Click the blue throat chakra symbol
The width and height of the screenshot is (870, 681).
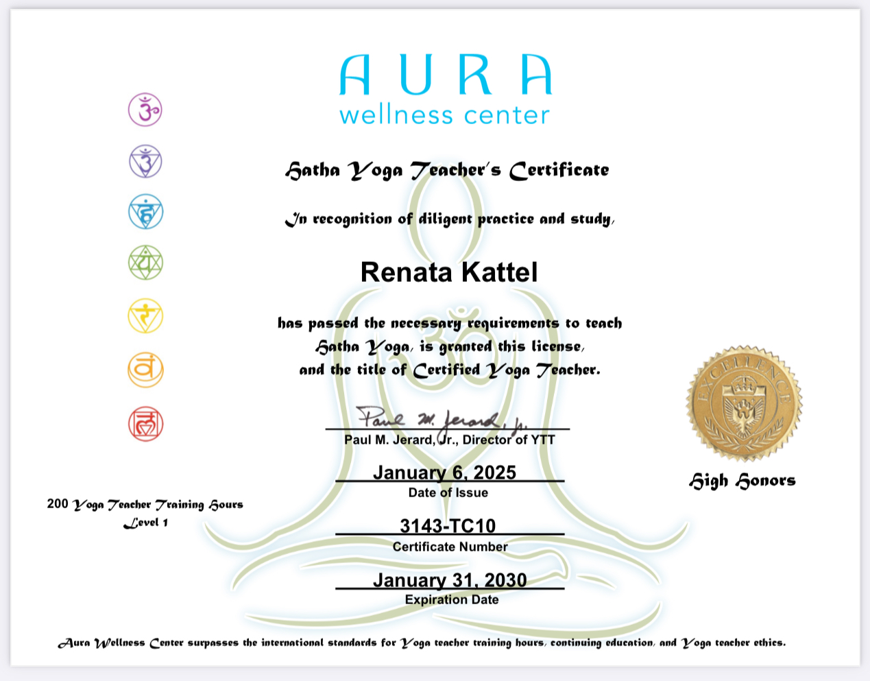(145, 212)
